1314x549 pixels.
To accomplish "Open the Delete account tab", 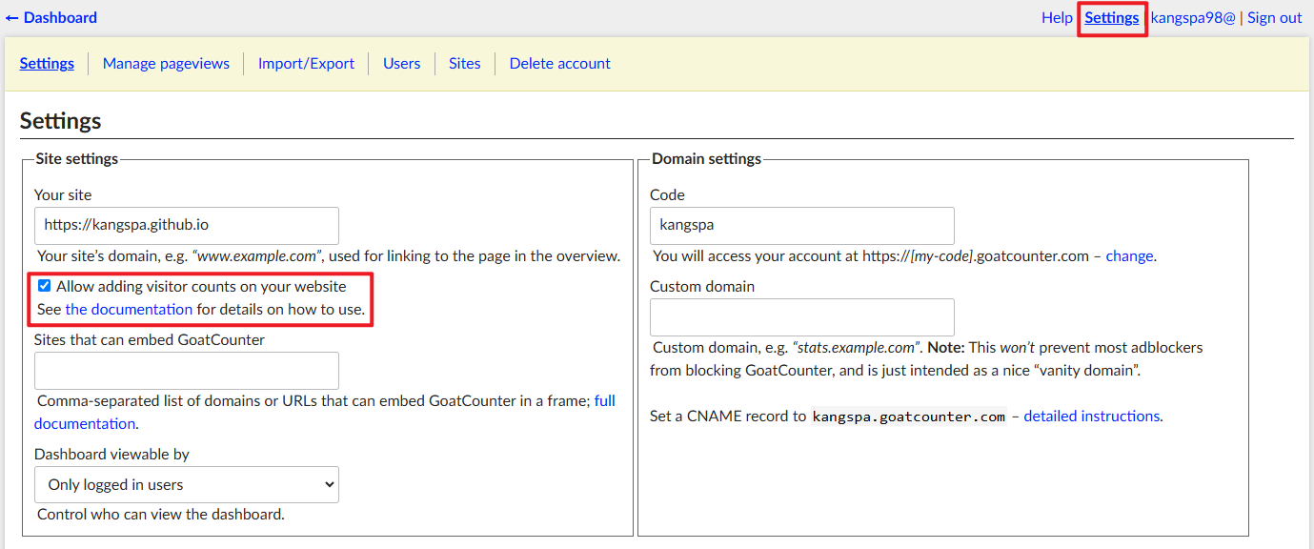I will [560, 63].
